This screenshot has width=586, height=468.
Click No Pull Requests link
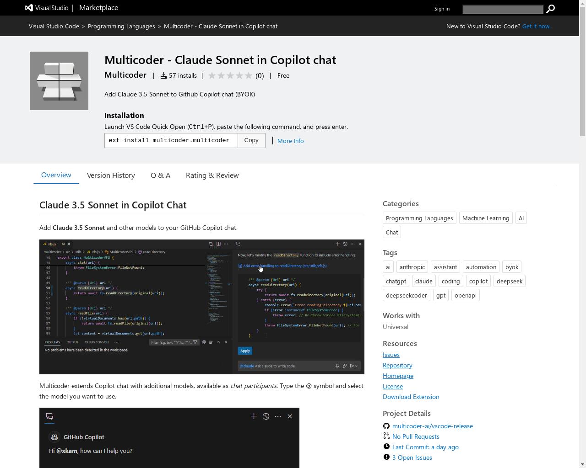tap(416, 436)
